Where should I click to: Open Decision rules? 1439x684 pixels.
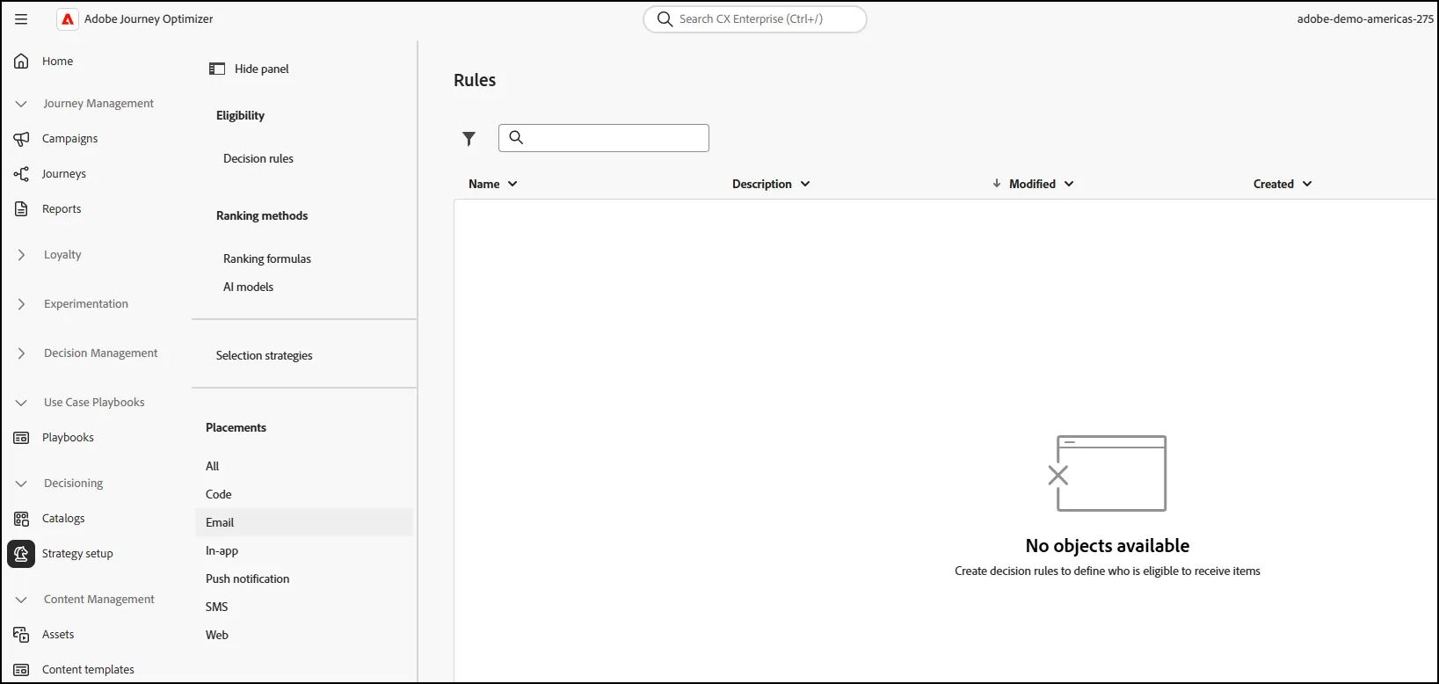258,158
